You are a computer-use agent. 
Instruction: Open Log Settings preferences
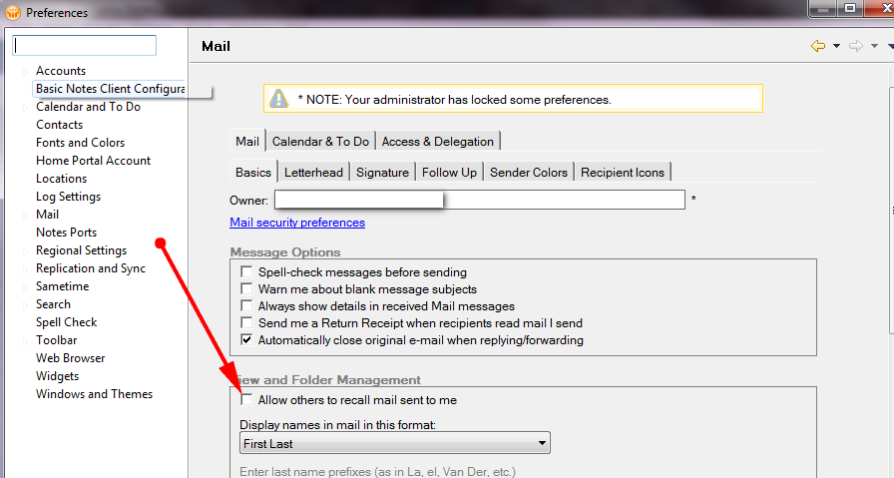68,197
